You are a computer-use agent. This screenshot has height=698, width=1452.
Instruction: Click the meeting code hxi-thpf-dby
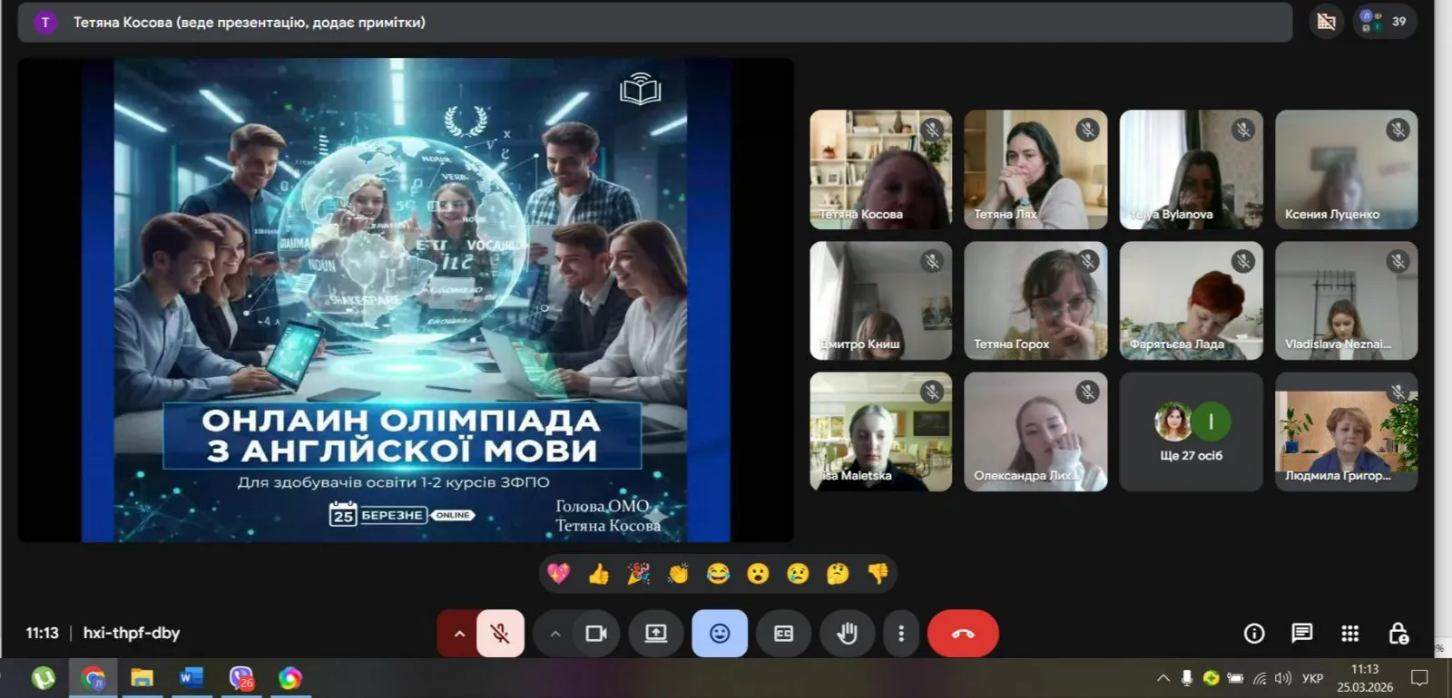[132, 633]
